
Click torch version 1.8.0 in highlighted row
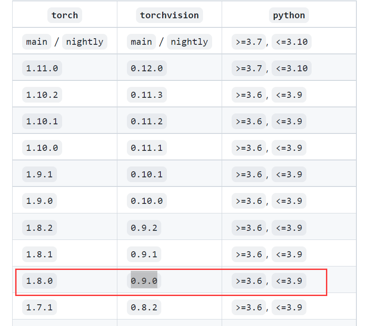[x=40, y=281]
